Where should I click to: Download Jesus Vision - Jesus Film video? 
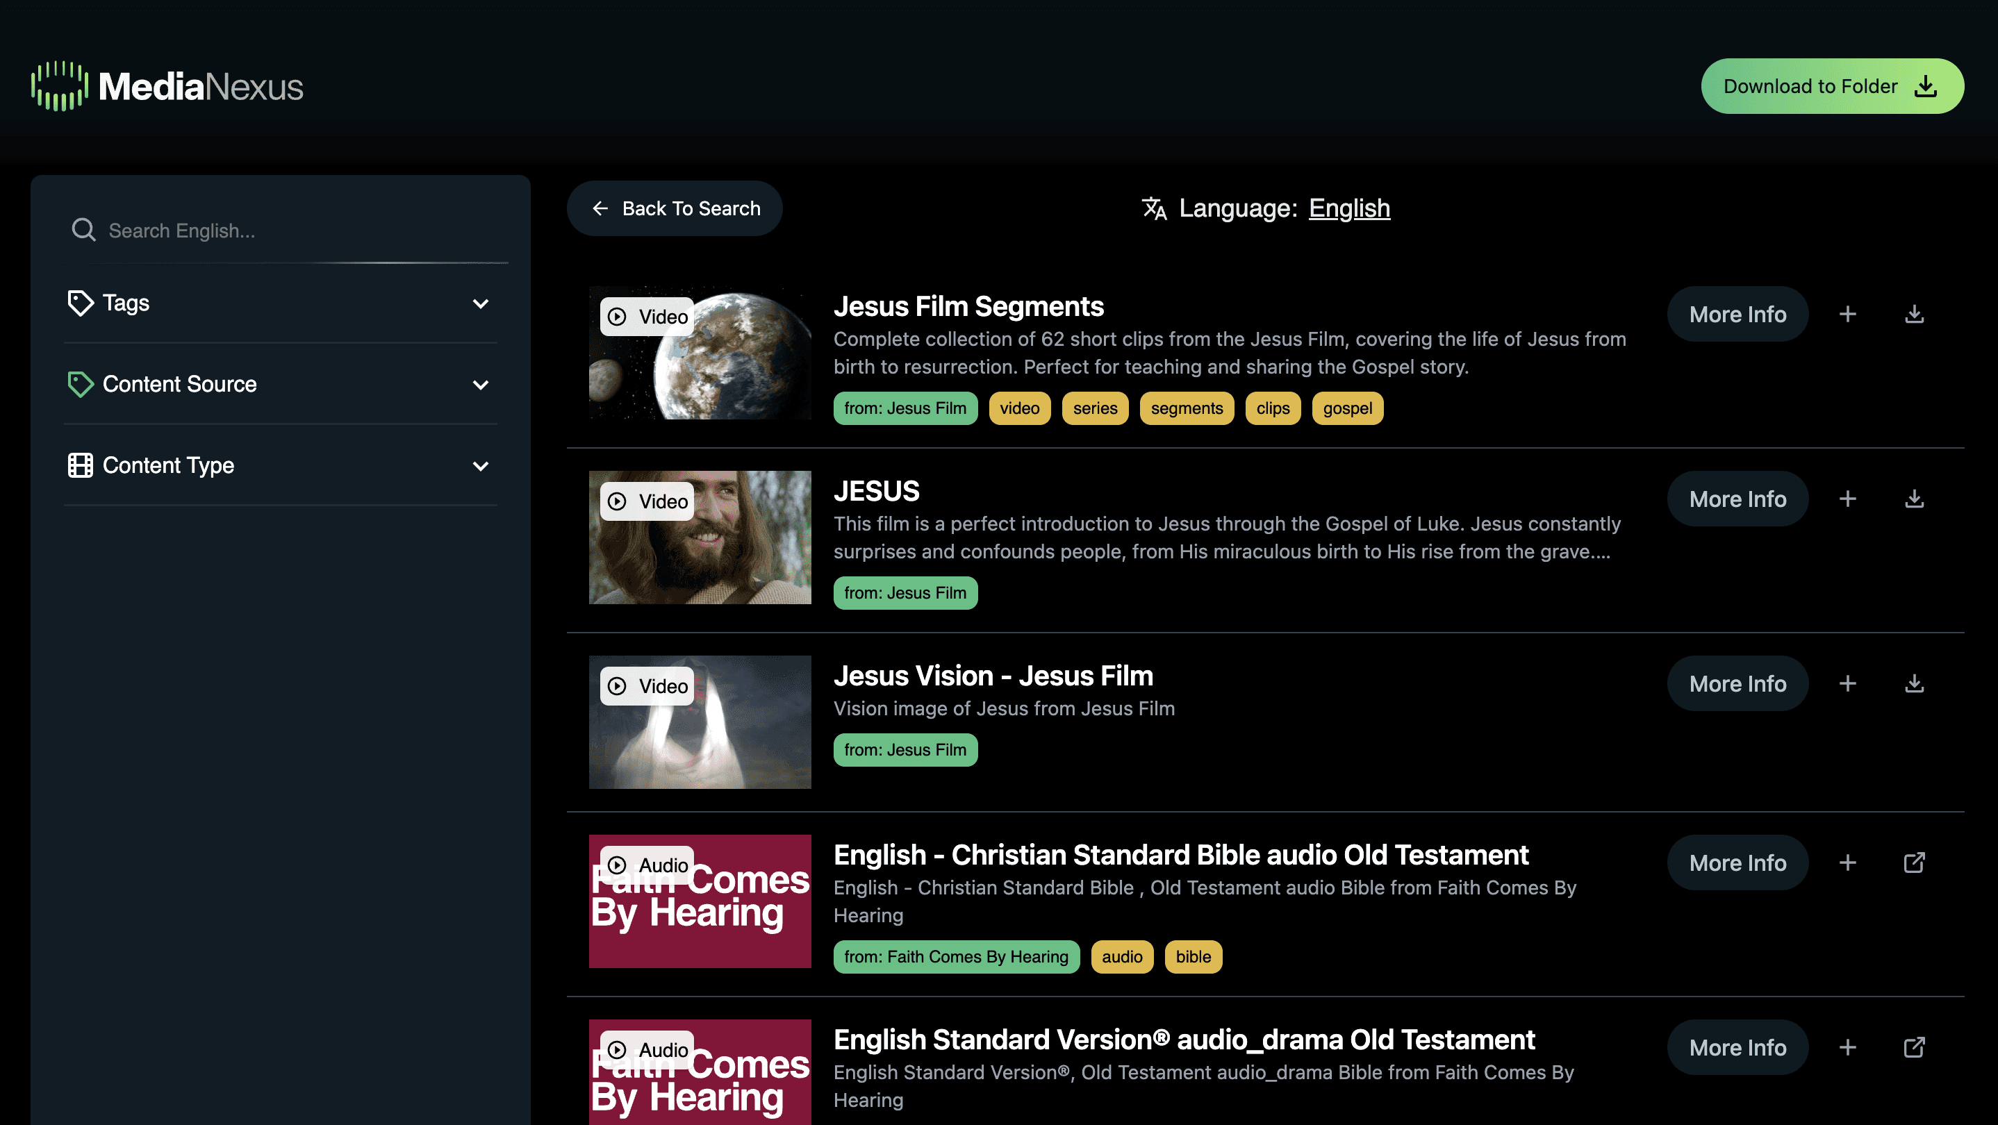click(x=1913, y=683)
